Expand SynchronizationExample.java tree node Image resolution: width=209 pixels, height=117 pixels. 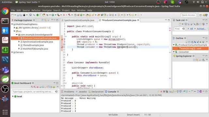19,42
